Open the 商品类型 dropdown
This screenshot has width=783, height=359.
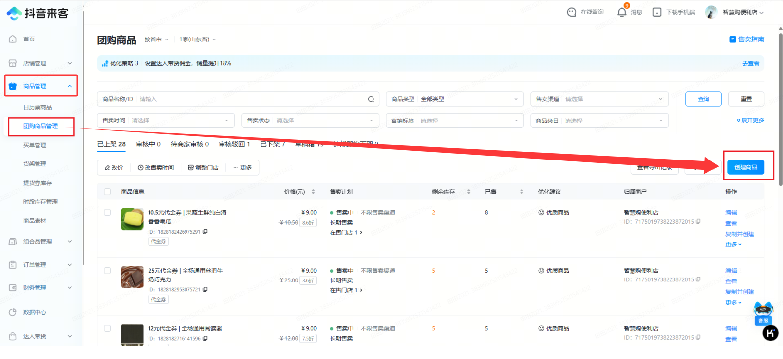[454, 99]
